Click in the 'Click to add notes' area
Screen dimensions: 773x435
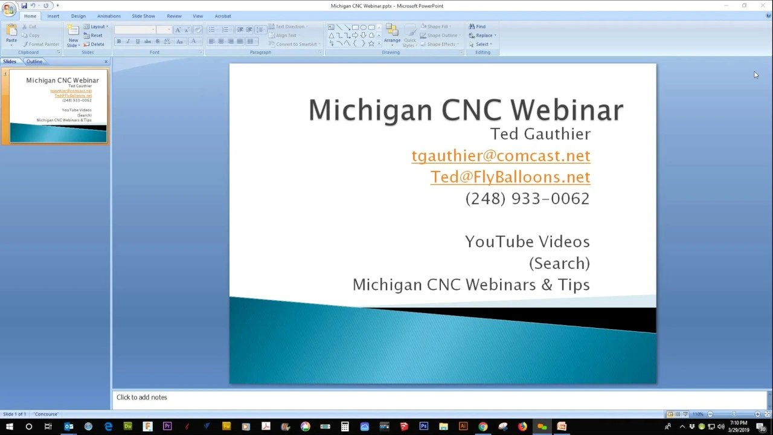pyautogui.click(x=439, y=398)
